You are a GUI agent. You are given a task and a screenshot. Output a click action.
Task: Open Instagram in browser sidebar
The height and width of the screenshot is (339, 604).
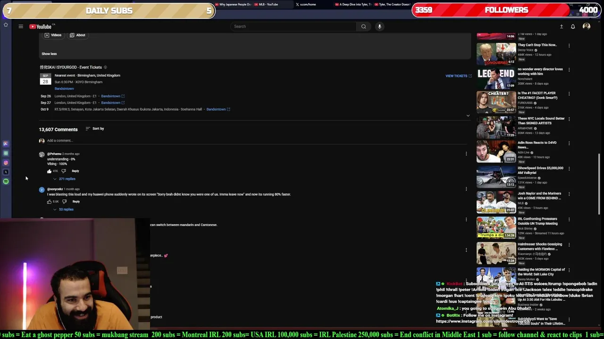(6, 162)
